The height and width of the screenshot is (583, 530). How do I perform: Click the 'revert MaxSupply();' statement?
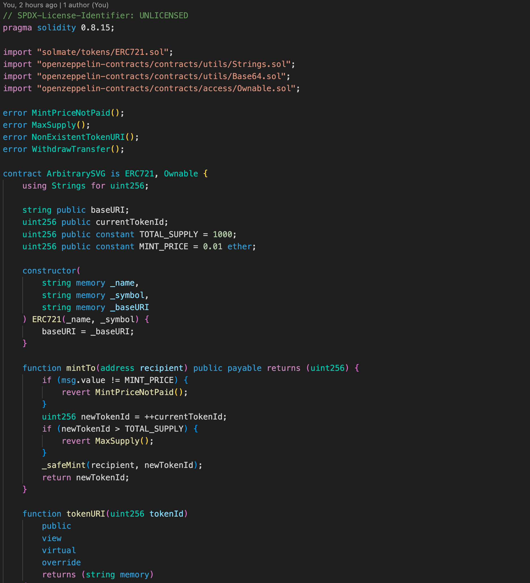[x=108, y=441]
